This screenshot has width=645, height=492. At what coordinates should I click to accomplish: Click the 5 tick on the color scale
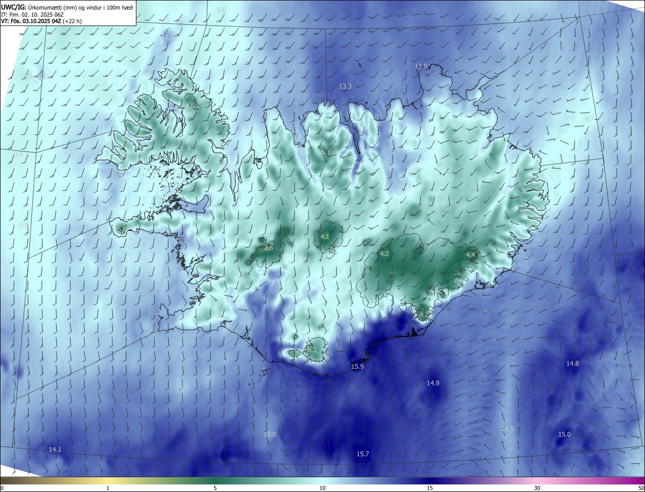point(215,488)
